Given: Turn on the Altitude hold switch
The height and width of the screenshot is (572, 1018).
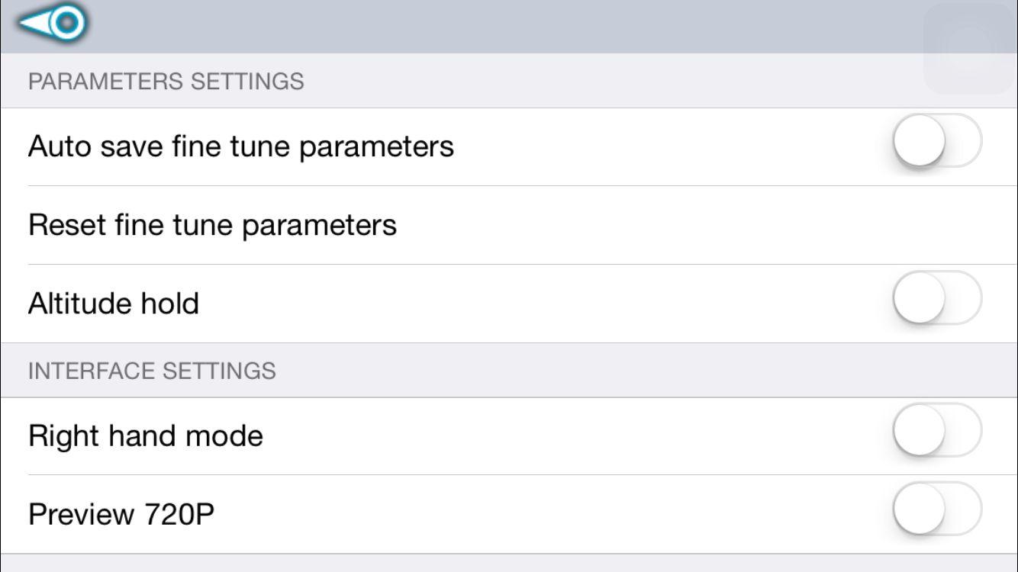Looking at the screenshot, I should pos(936,298).
